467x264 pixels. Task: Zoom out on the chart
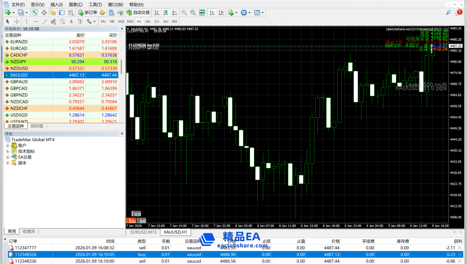click(193, 13)
